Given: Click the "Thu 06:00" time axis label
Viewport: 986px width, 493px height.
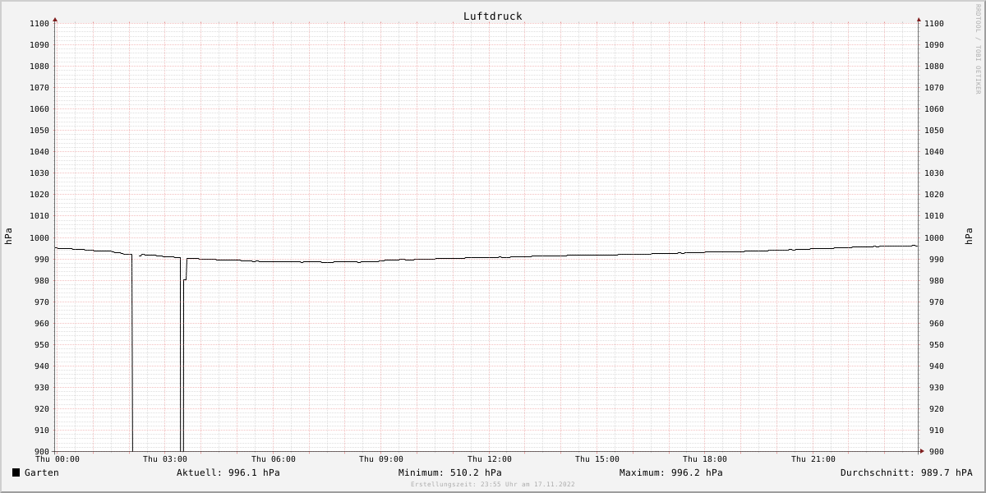Looking at the screenshot, I should coord(274,459).
